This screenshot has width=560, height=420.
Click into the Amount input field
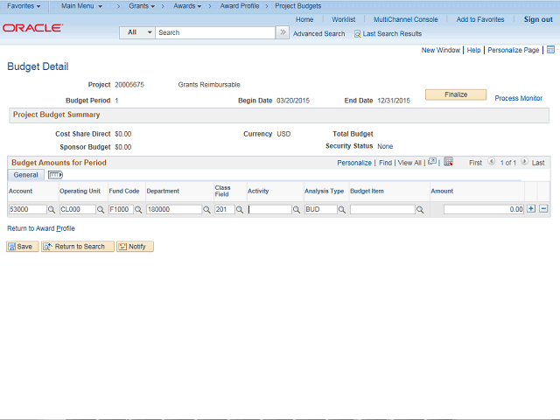pos(484,209)
